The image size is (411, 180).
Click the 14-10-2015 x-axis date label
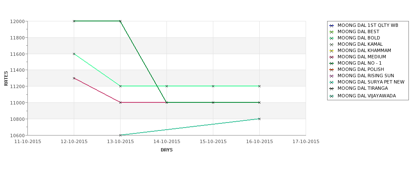pos(167,142)
